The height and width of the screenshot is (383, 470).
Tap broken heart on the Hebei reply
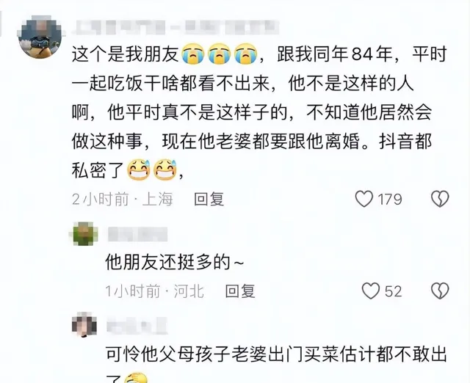click(440, 291)
